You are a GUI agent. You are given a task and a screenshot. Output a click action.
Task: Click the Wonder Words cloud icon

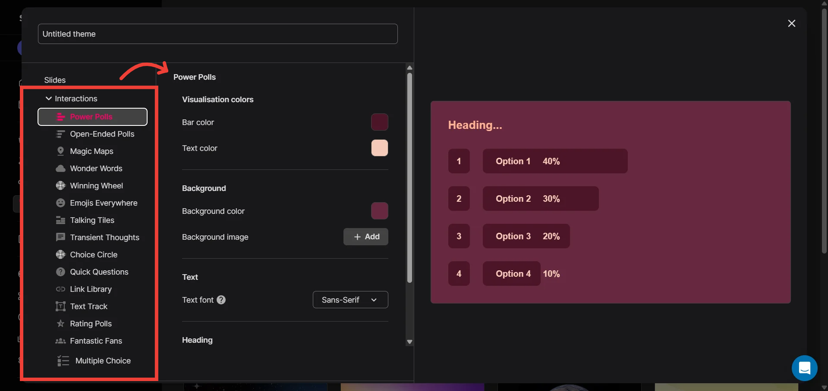coord(60,169)
